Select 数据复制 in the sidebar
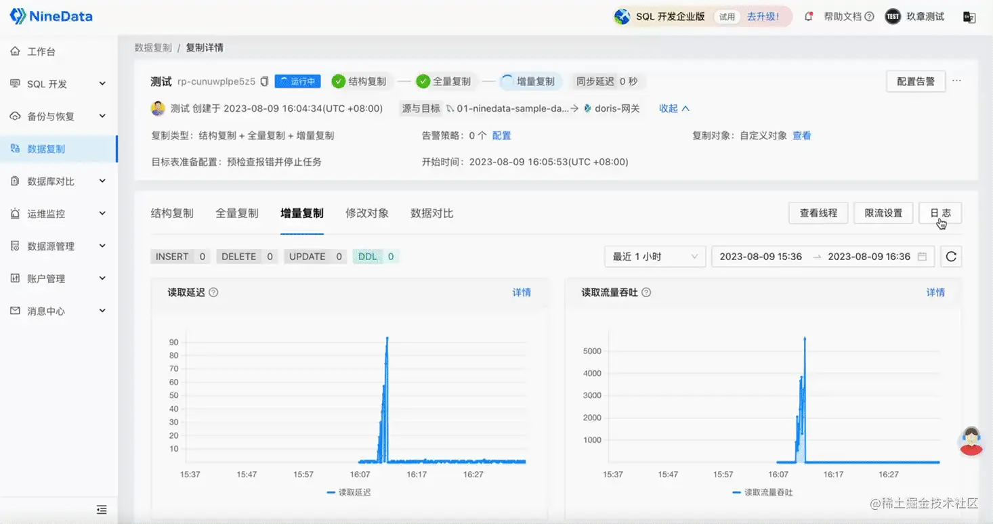This screenshot has height=524, width=993. [59, 149]
